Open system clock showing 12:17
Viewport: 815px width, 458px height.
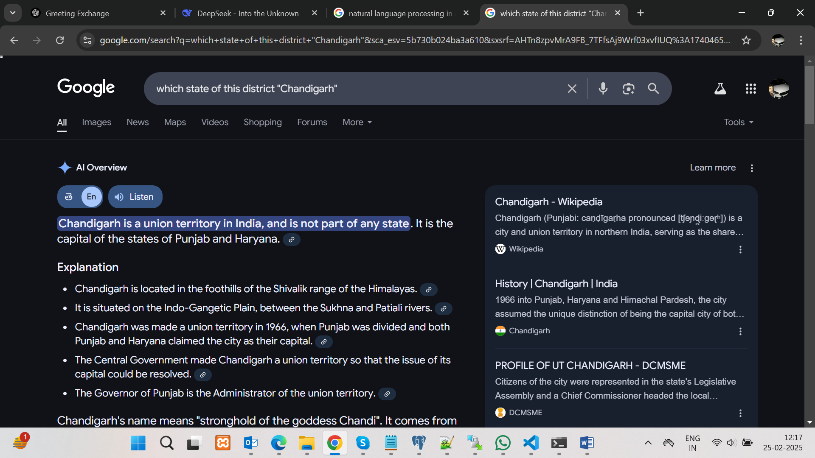click(x=783, y=443)
